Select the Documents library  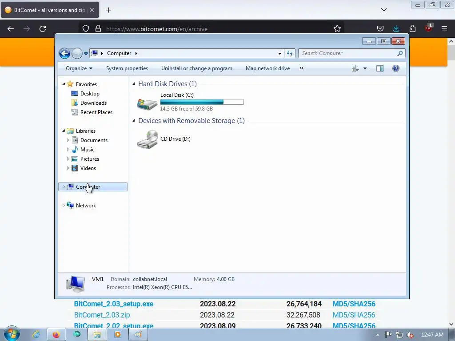94,140
